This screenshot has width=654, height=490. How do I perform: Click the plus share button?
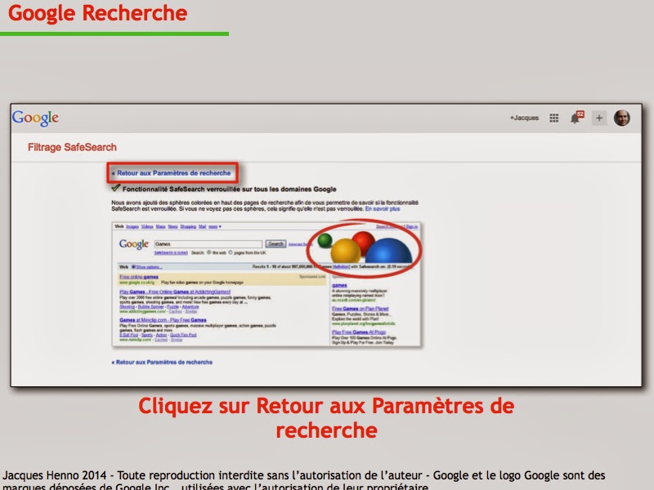[599, 118]
